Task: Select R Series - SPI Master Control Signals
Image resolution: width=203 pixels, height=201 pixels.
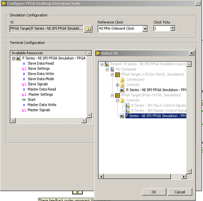Action: click(159, 111)
